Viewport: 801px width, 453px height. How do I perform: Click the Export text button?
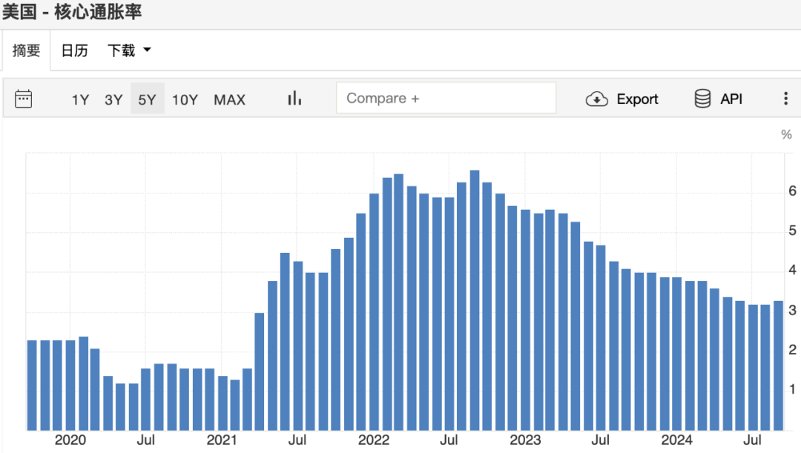tap(637, 99)
